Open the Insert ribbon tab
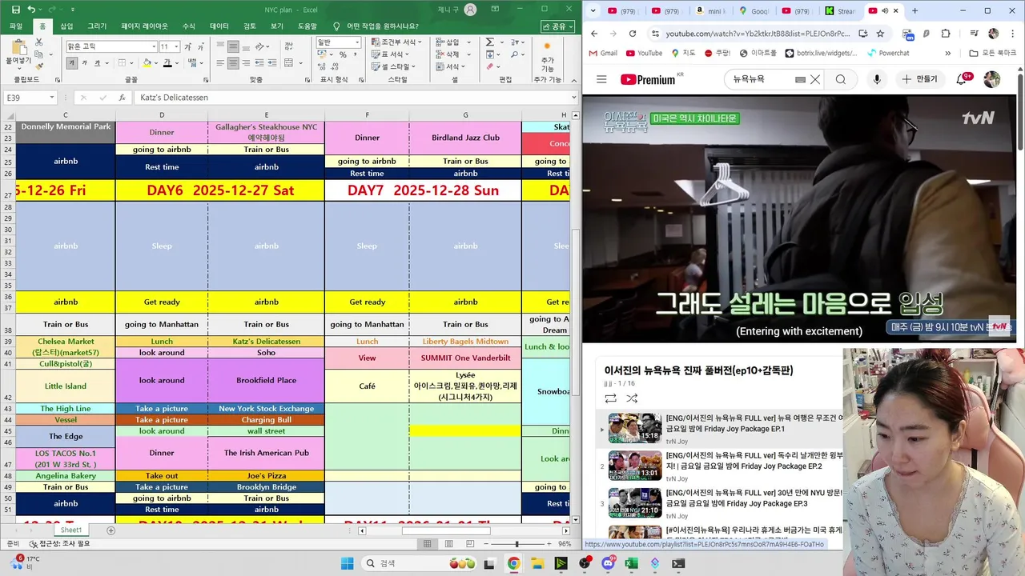Screen dimensions: 1025x576 click(x=66, y=26)
